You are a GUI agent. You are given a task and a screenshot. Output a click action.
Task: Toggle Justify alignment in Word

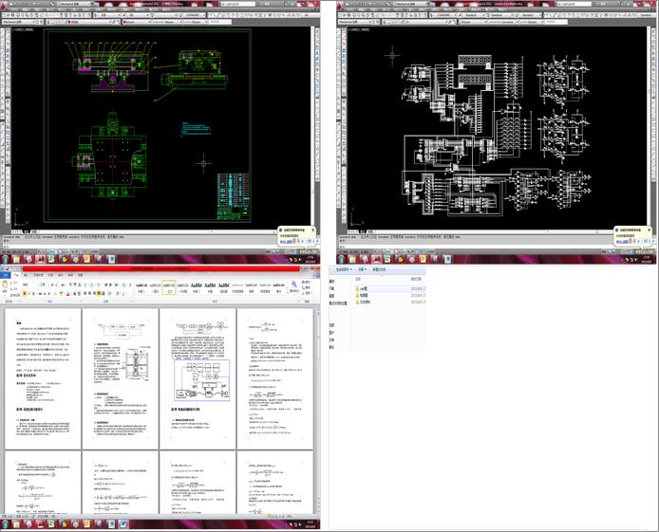(x=99, y=294)
